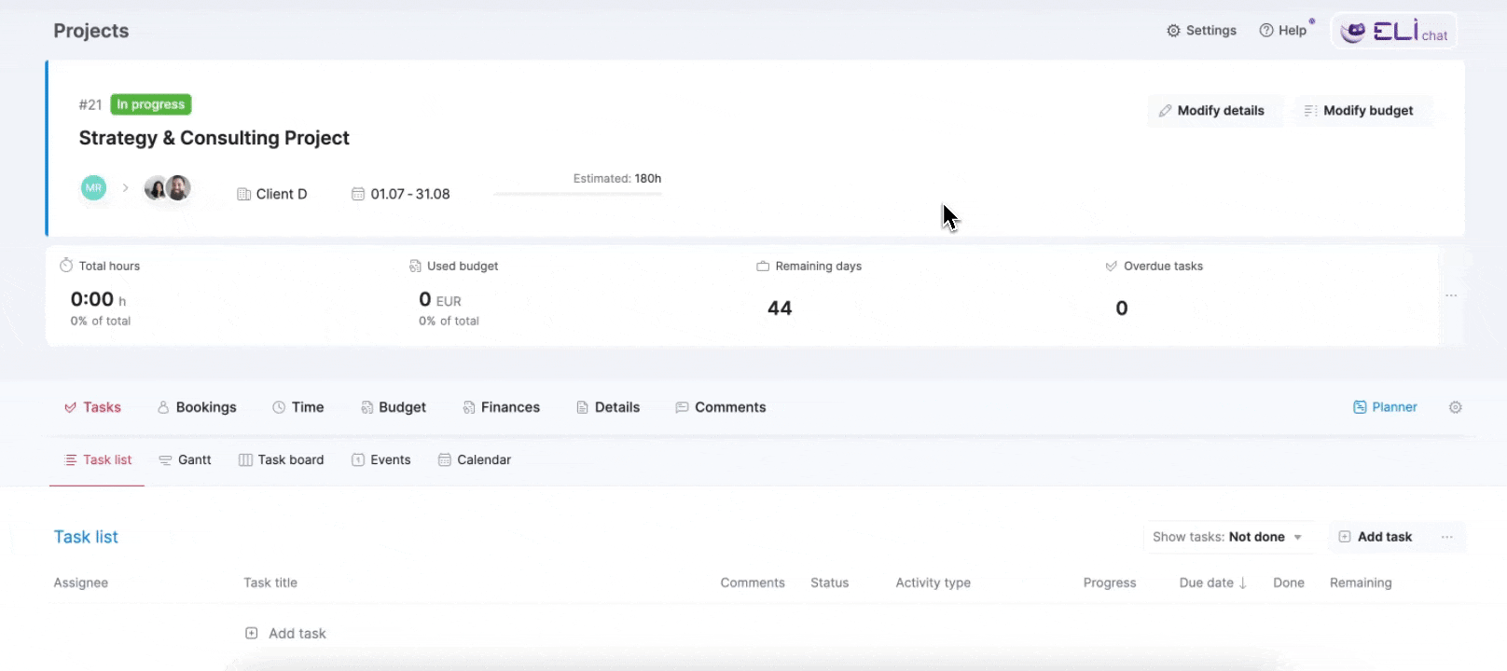Click the gear icon next to Planner
Image resolution: width=1507 pixels, height=671 pixels.
click(1456, 407)
